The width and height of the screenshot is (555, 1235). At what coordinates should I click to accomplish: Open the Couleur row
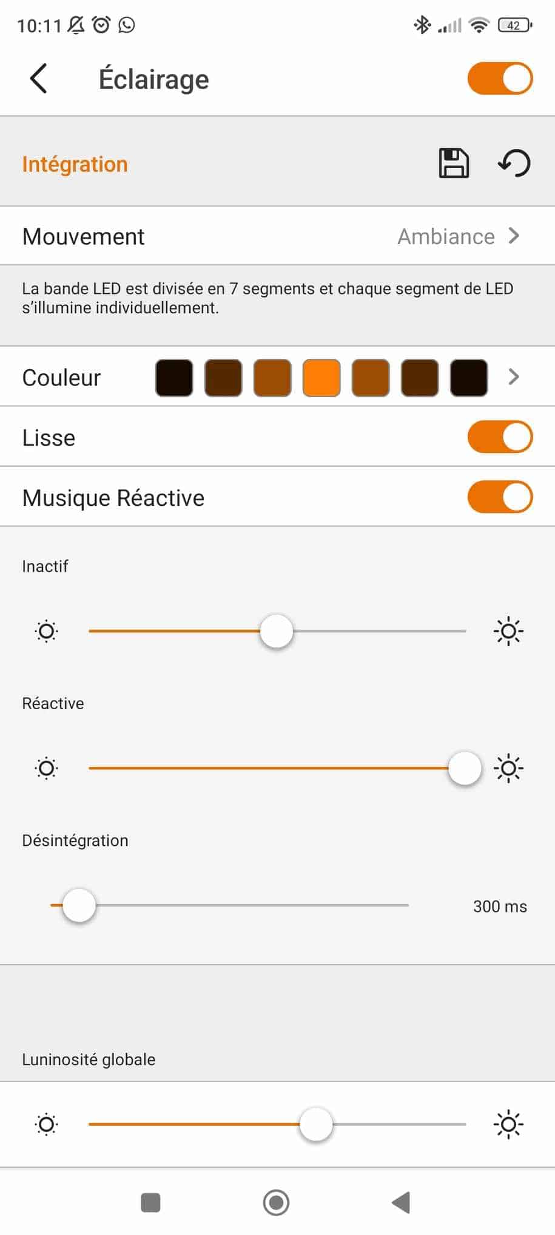tap(62, 378)
